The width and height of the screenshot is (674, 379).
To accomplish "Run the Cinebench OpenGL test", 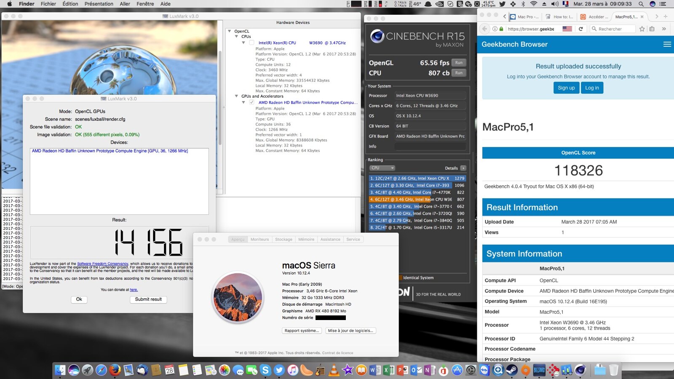I will click(459, 63).
